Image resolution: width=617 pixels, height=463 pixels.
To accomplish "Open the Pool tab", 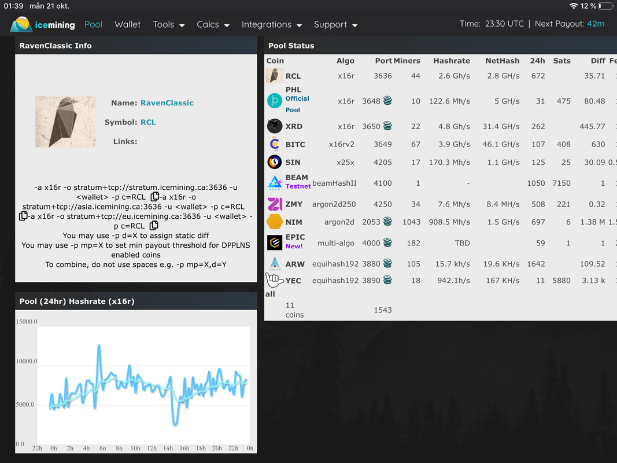I will [93, 24].
